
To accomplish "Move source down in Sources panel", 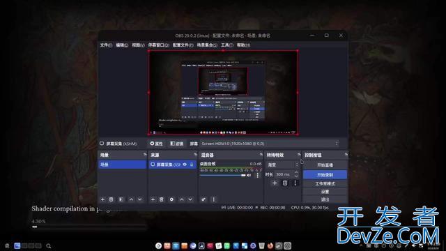I will (x=190, y=199).
